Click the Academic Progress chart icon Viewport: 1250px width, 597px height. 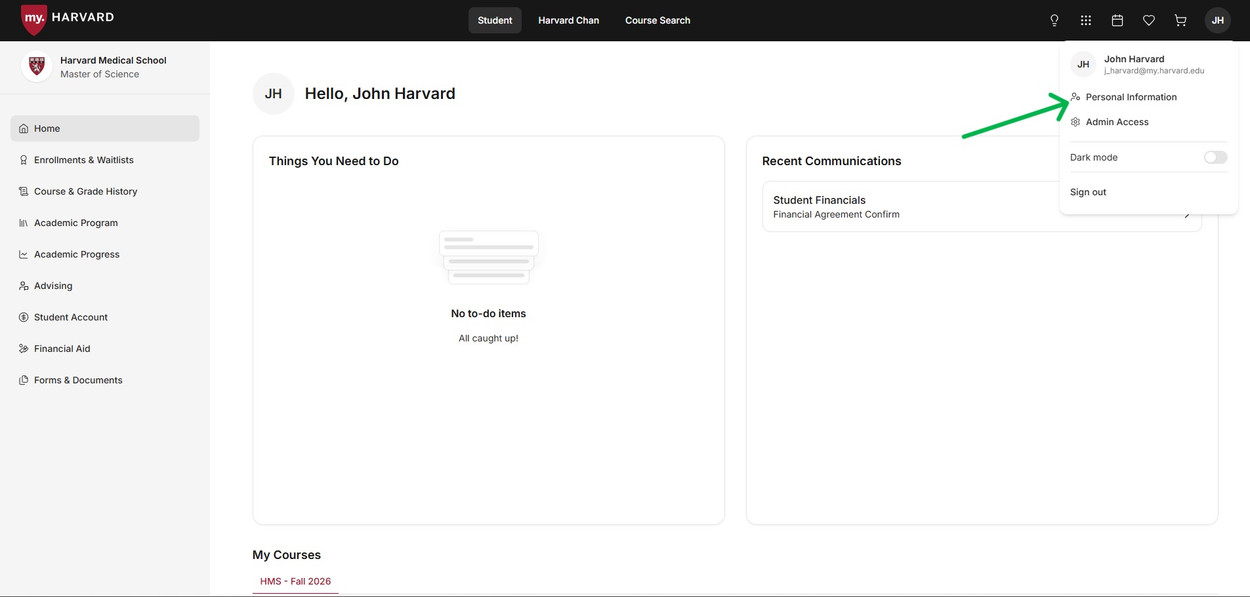[x=24, y=254]
